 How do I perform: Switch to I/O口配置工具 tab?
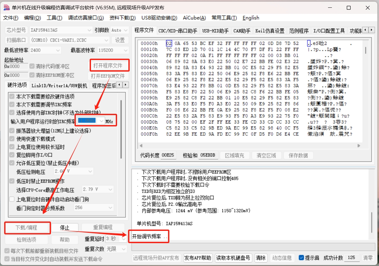pyautogui.click(x=329, y=31)
